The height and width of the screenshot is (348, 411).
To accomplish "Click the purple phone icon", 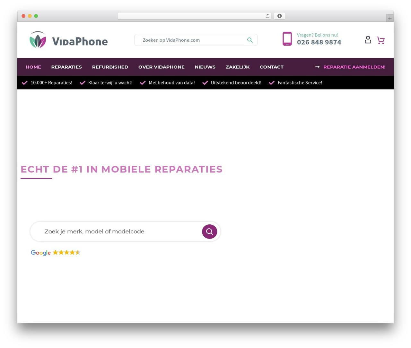I will click(x=287, y=39).
